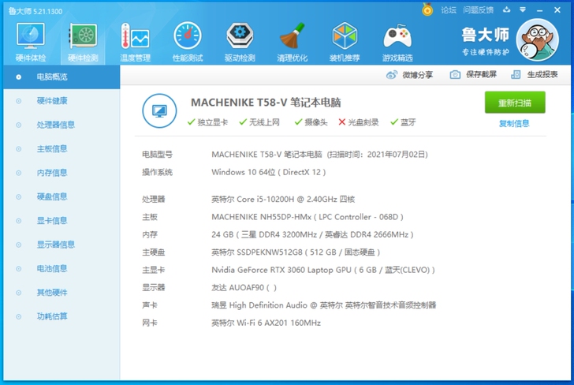This screenshot has height=385, width=574.
Task: Click the Core i5-10200H processor value
Action: coord(283,200)
